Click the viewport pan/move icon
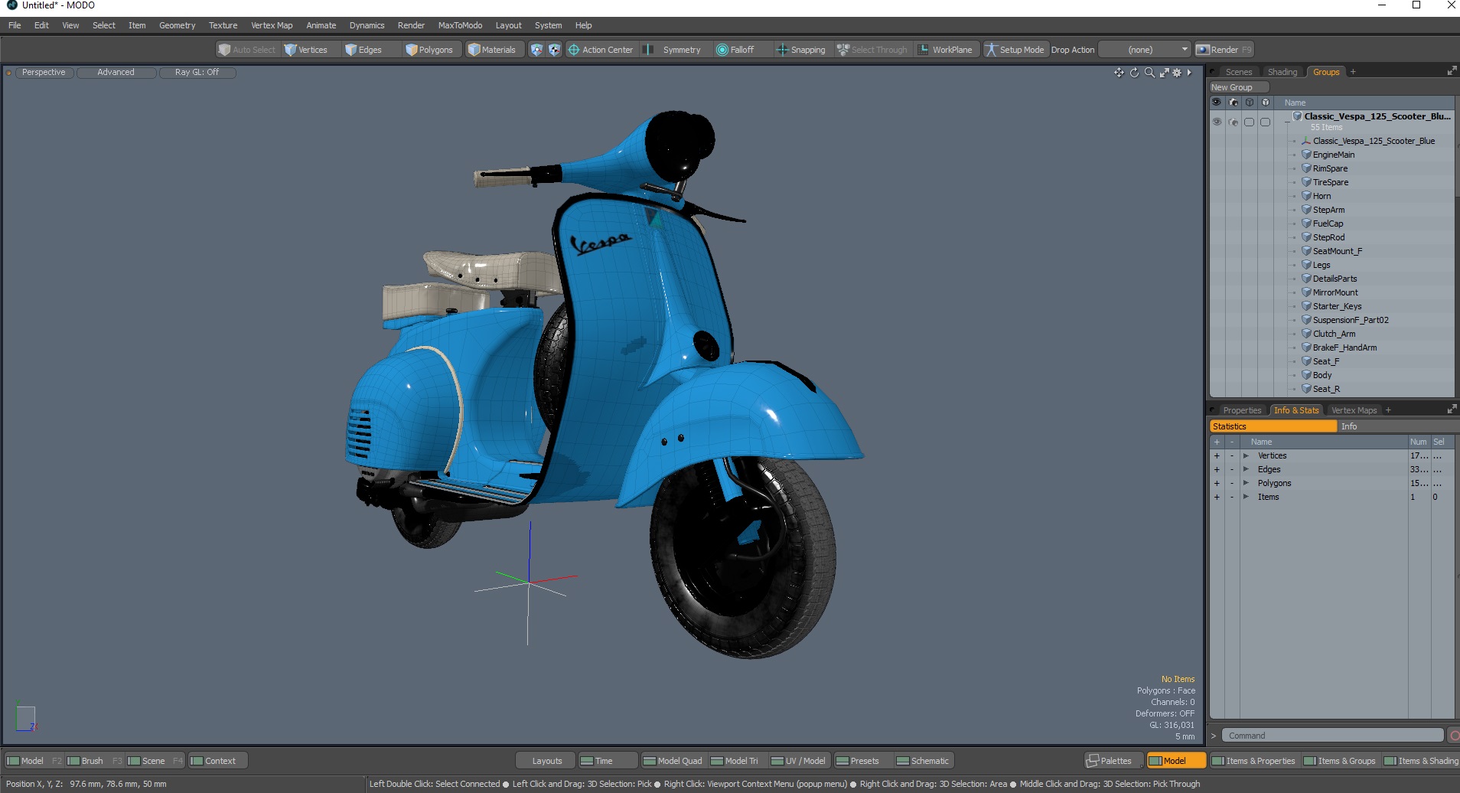This screenshot has height=793, width=1460. [x=1119, y=73]
